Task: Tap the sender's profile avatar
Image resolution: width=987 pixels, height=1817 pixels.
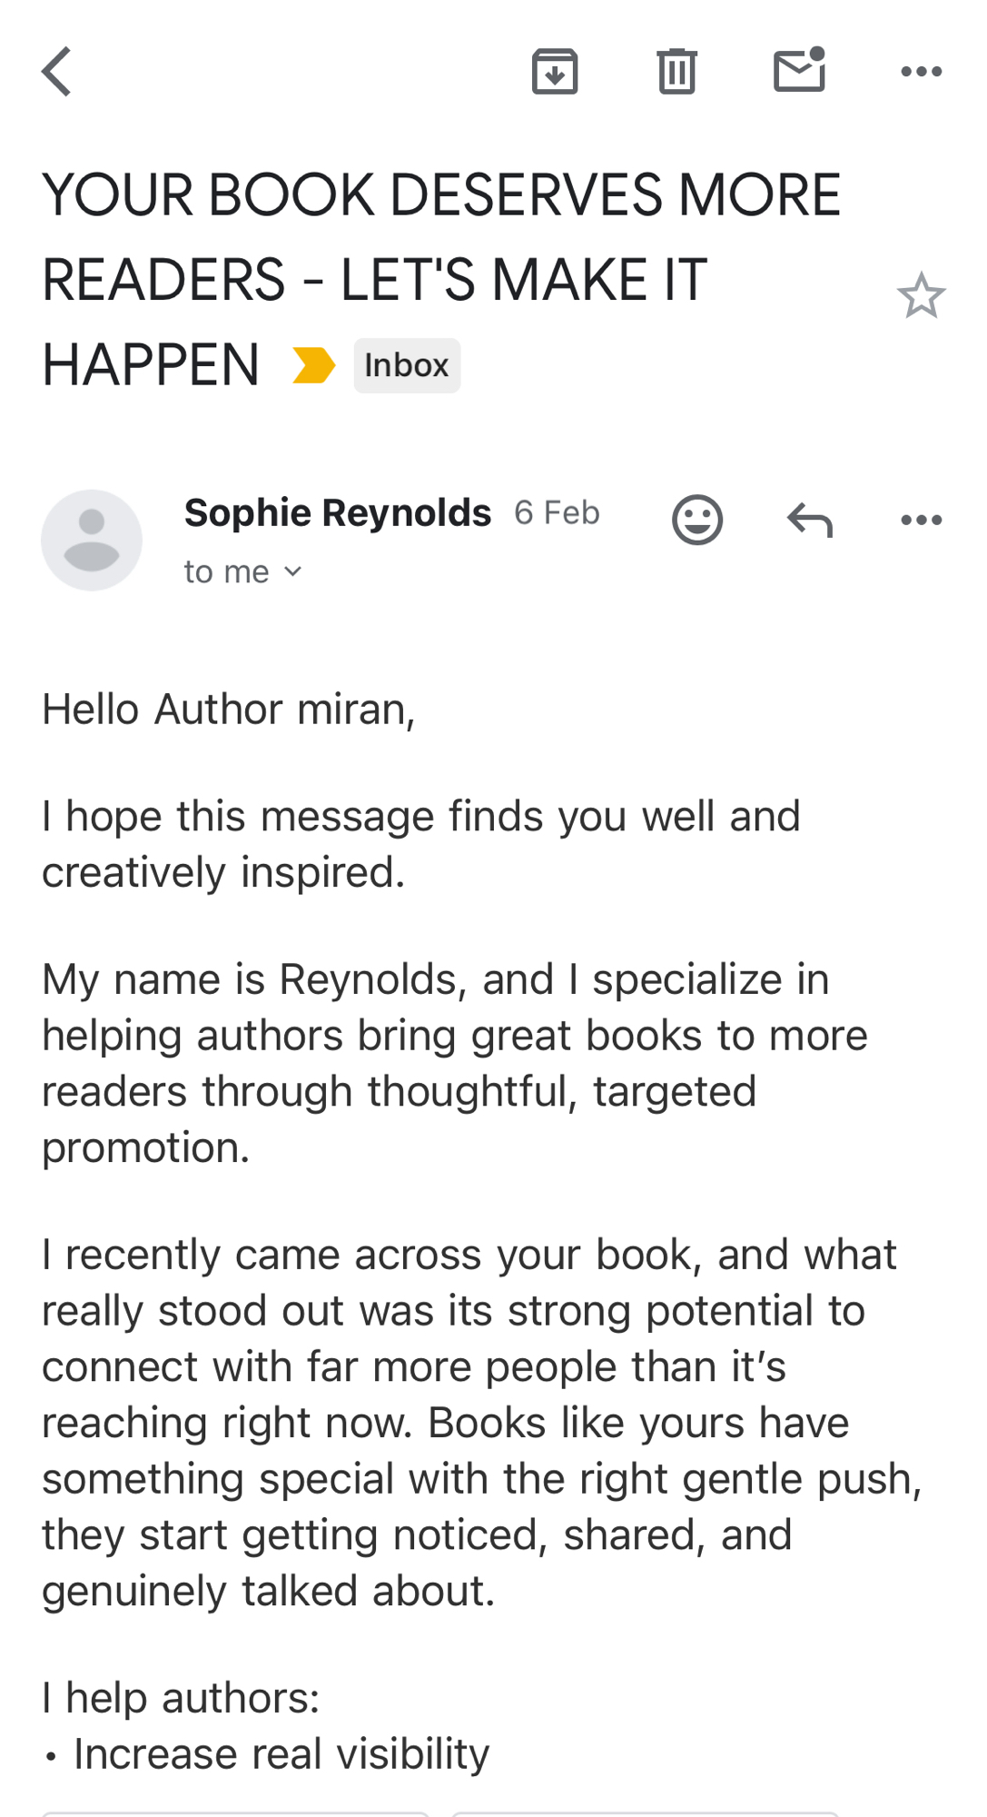Action: point(92,541)
